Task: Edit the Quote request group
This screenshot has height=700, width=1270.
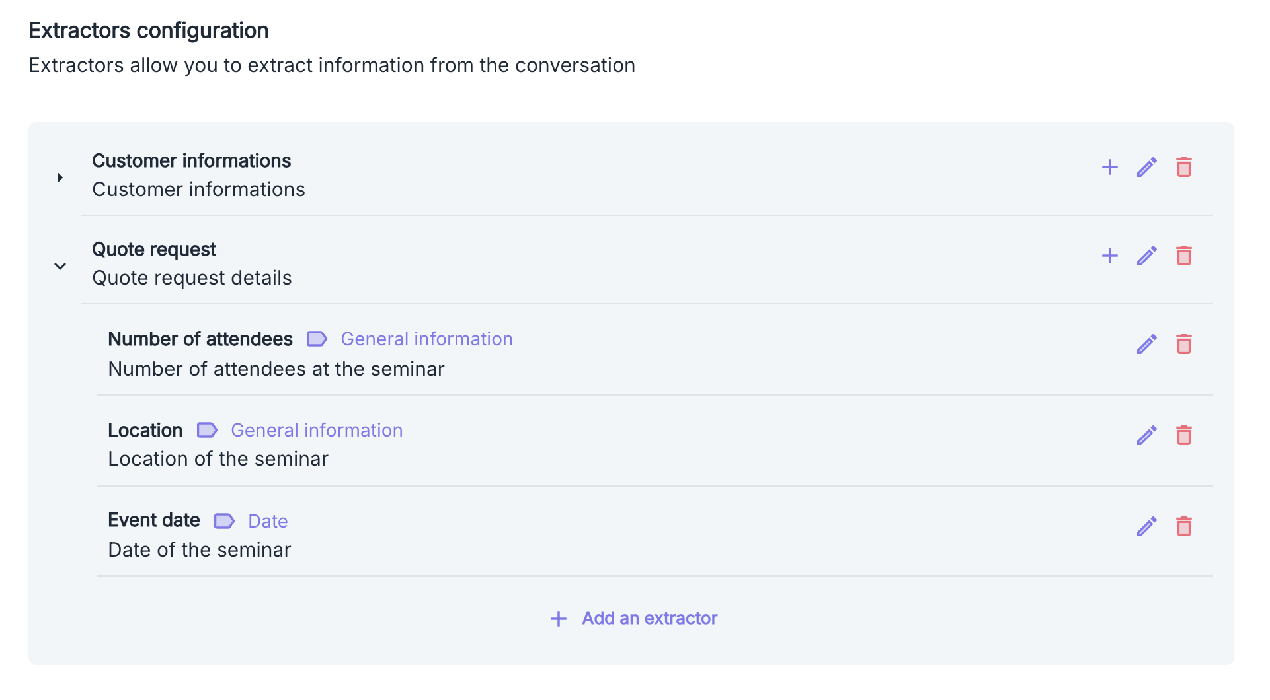Action: (1146, 256)
